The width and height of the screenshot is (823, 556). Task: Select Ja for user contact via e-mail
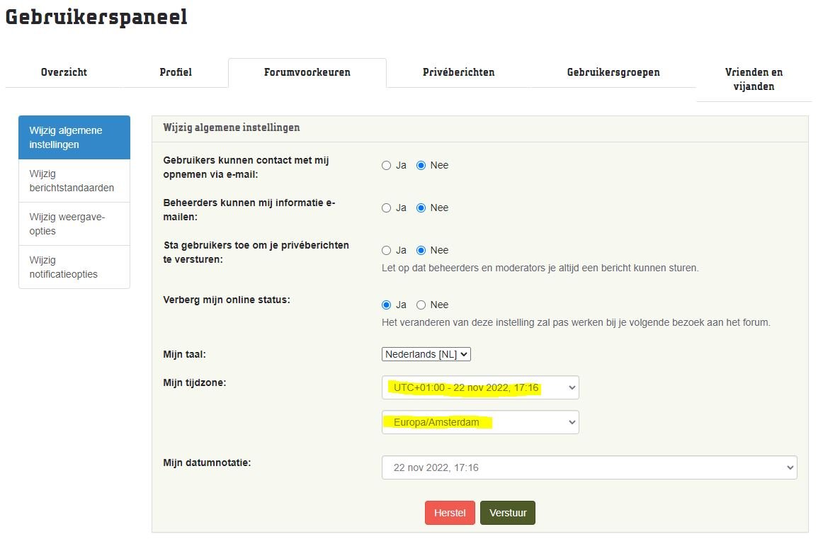click(386, 166)
